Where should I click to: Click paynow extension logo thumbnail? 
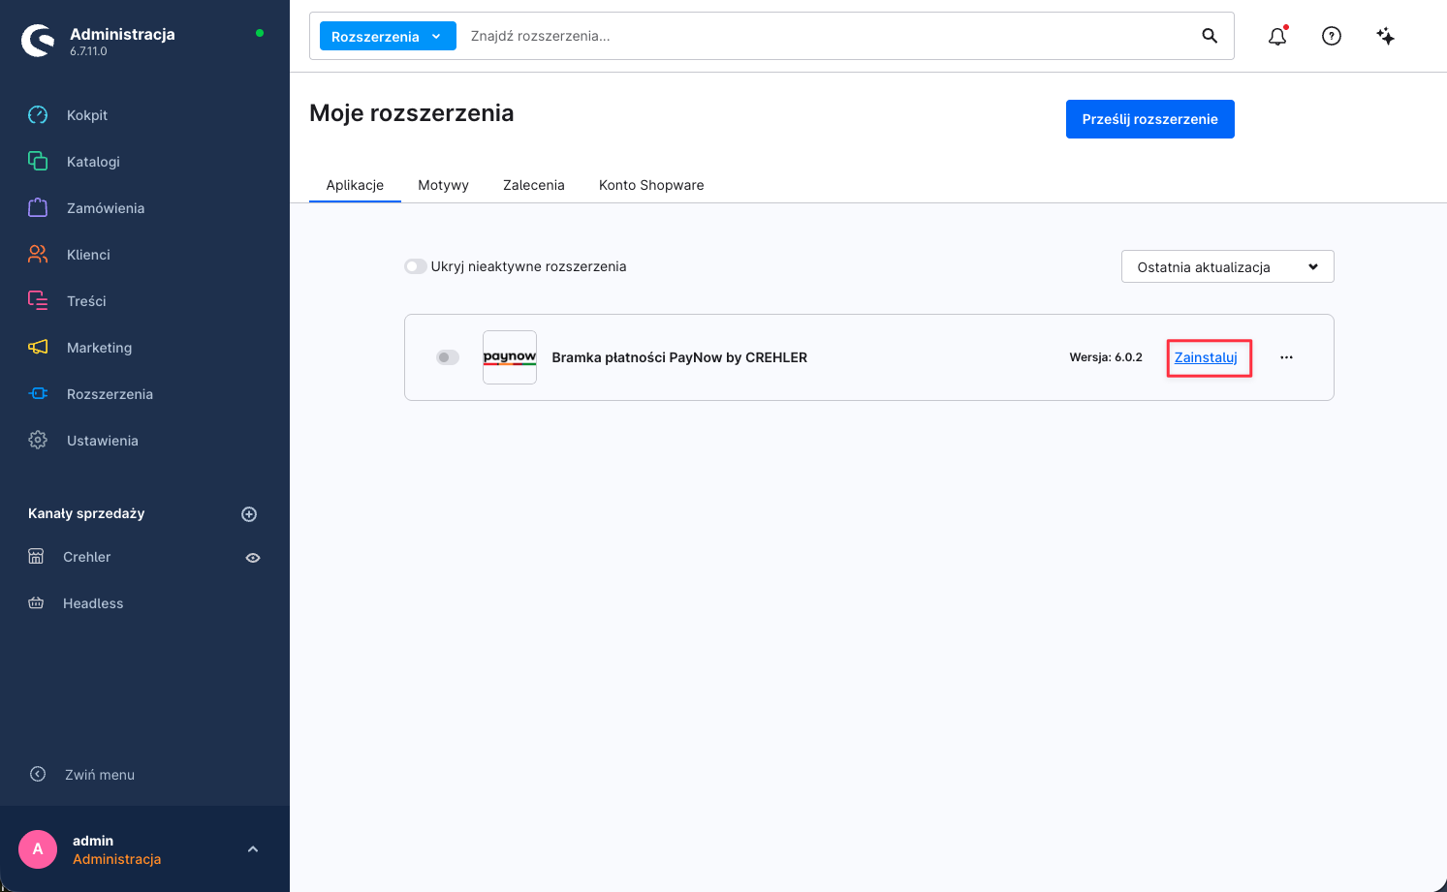click(x=510, y=357)
